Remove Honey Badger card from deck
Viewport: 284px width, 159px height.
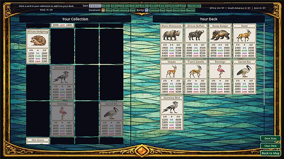220,41
